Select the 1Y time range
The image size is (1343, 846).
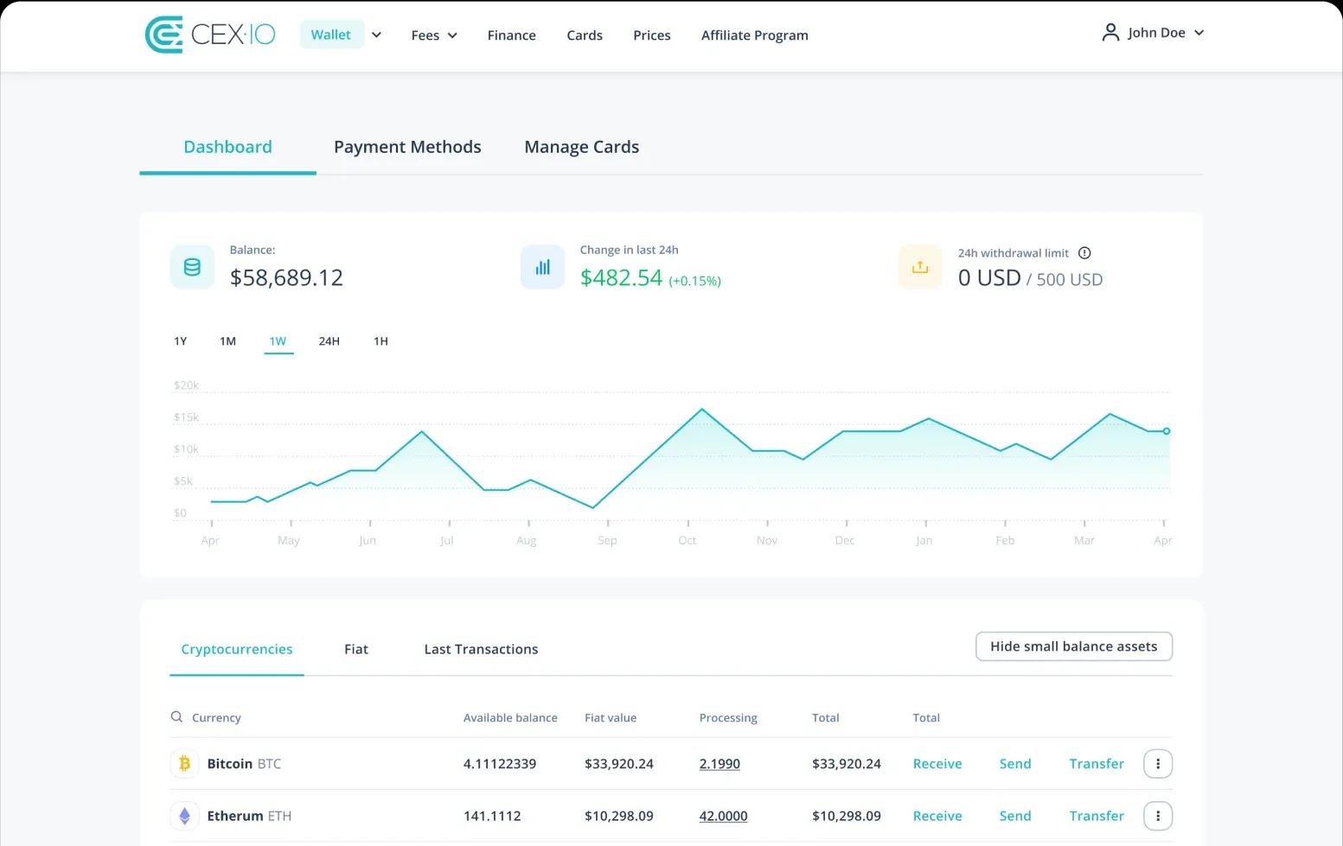pyautogui.click(x=180, y=341)
